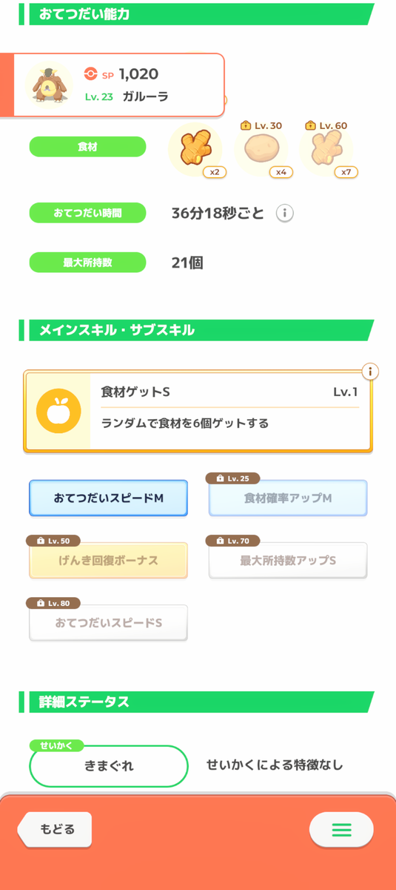The width and height of the screenshot is (396, 890).
Task: Tap the x2 ginger ingredient icon
Action: (197, 148)
